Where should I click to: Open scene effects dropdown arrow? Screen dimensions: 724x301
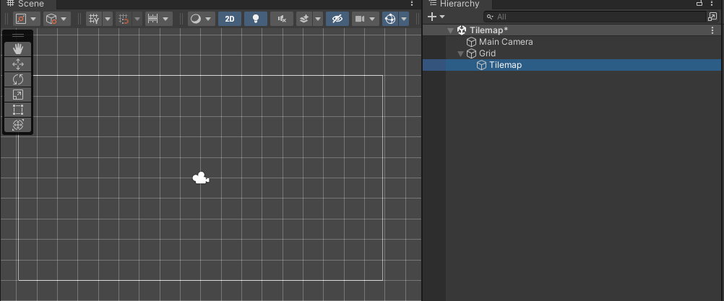tap(318, 19)
